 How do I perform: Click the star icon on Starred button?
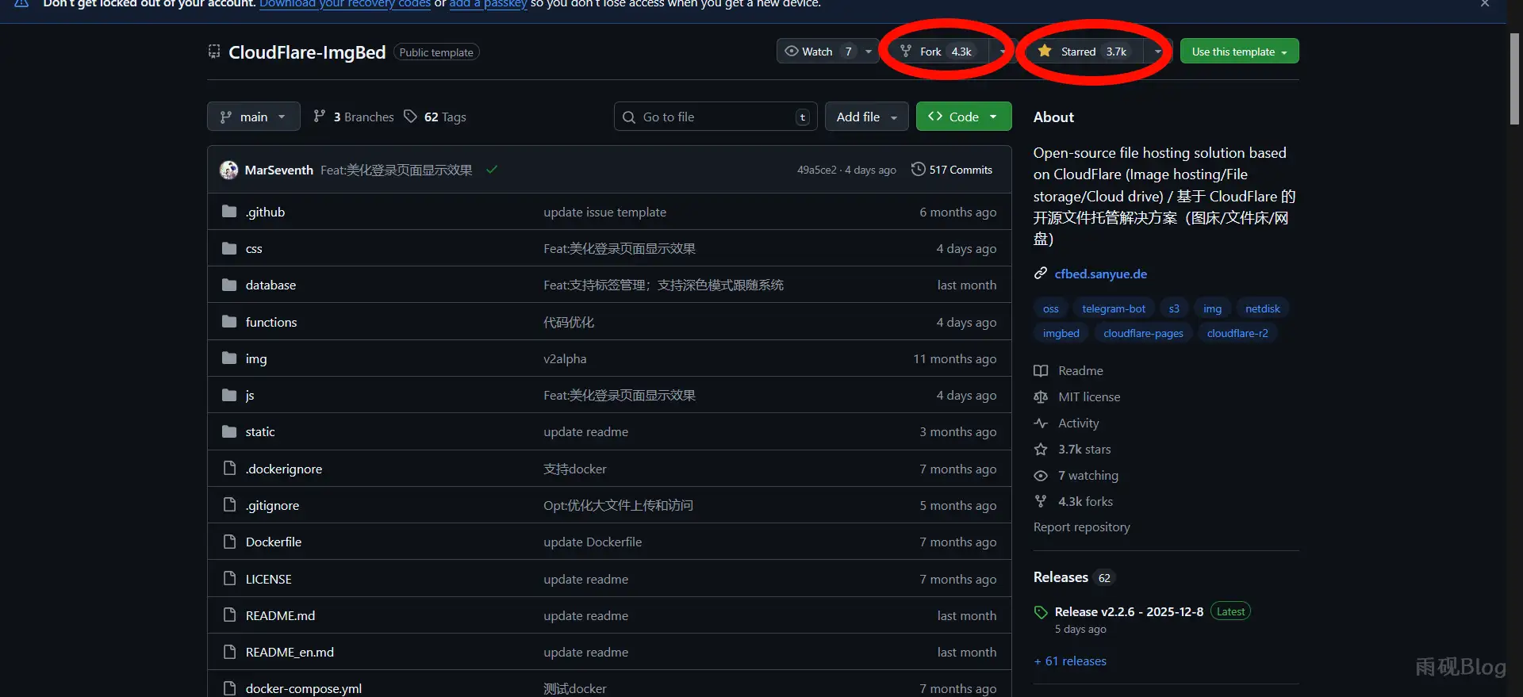pos(1045,52)
